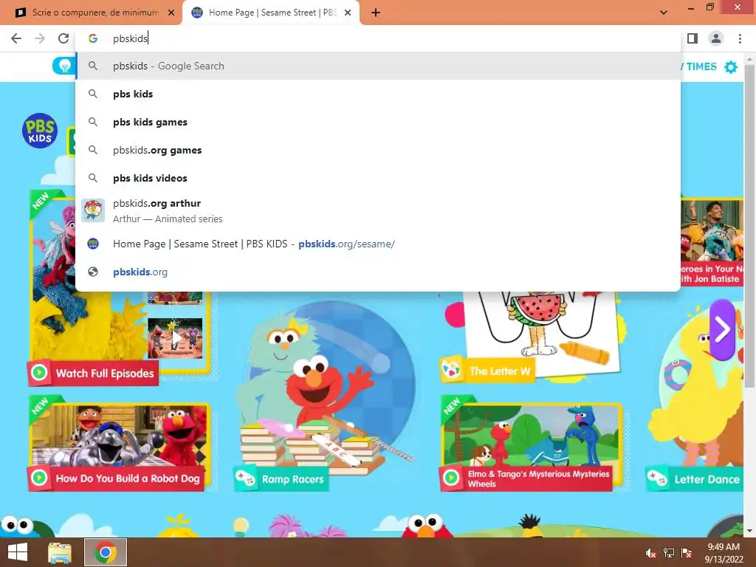Click the lightbulb icon on page header
The width and height of the screenshot is (756, 567).
pyautogui.click(x=64, y=66)
